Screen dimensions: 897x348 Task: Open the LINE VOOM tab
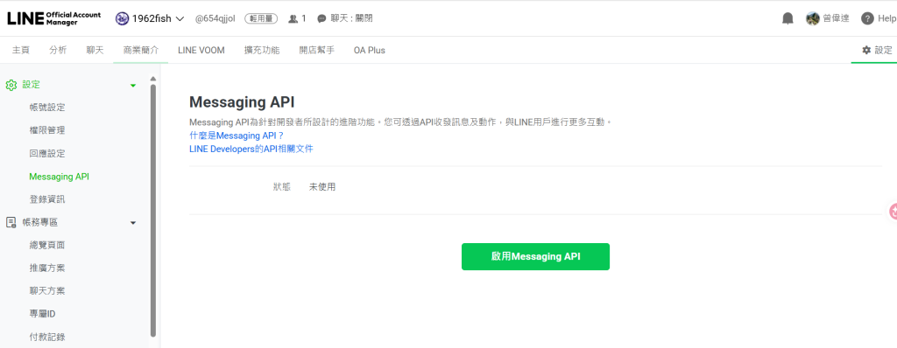pos(201,51)
